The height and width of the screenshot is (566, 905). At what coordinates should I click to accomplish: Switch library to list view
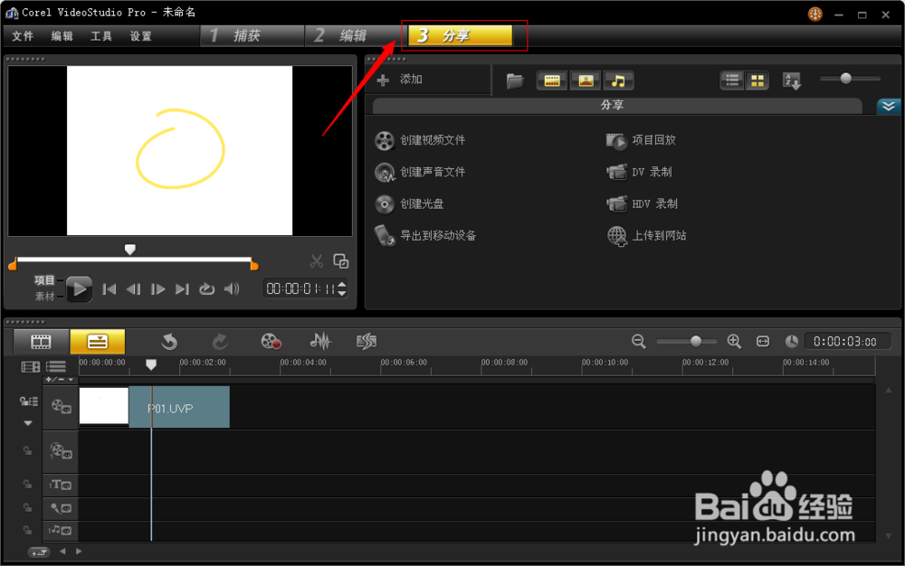tap(732, 80)
